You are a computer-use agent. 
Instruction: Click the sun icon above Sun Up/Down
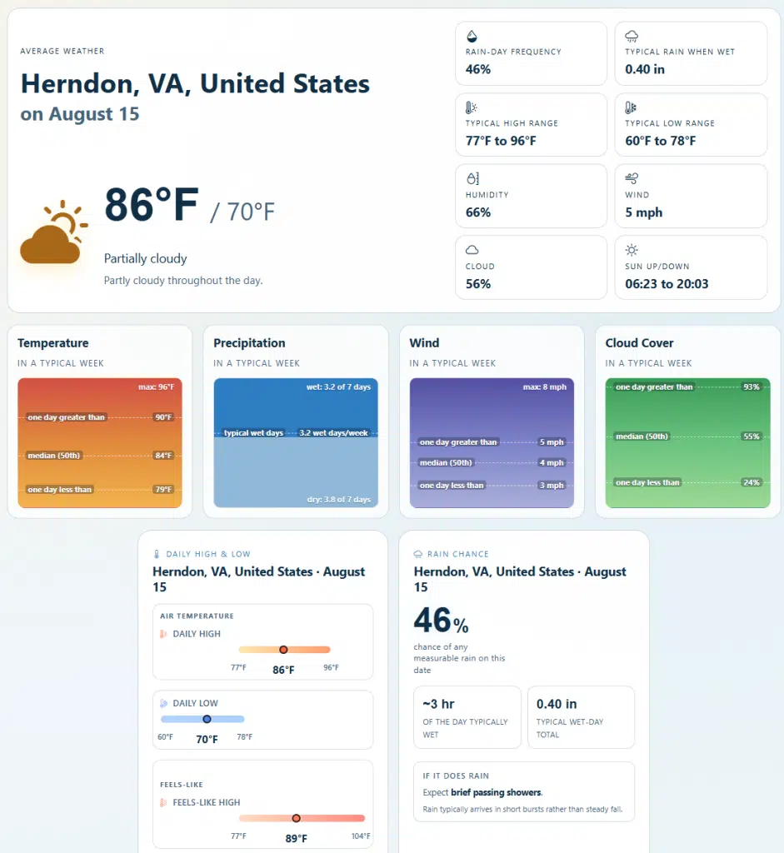point(632,250)
